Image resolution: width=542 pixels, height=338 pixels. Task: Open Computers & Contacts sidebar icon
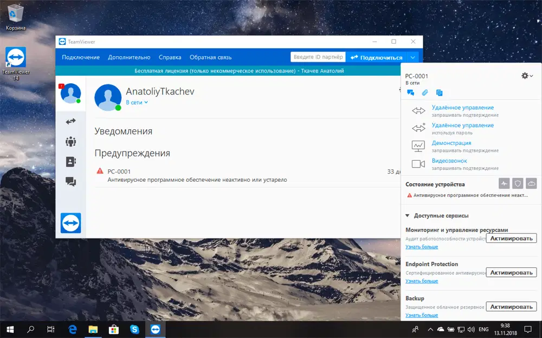pos(70,161)
